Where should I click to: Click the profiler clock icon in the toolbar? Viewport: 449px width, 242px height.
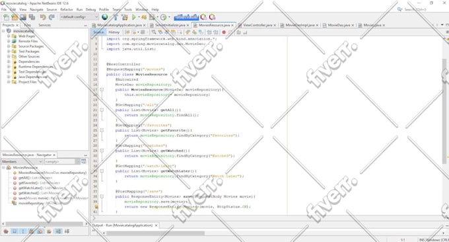pos(164,17)
